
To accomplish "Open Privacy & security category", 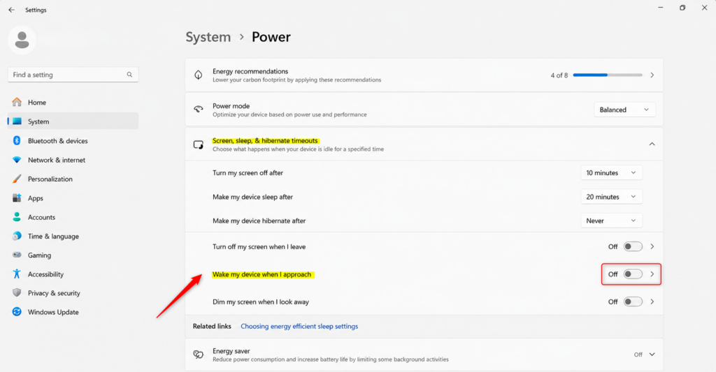I will 73,292.
